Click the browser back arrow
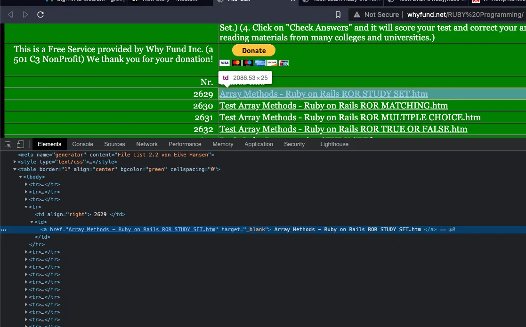This screenshot has height=327, width=526. coord(10,15)
